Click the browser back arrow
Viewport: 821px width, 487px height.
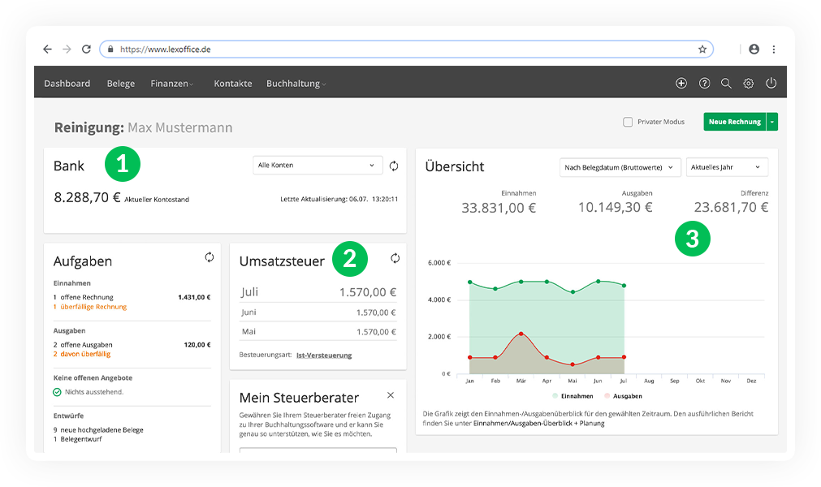click(x=48, y=50)
